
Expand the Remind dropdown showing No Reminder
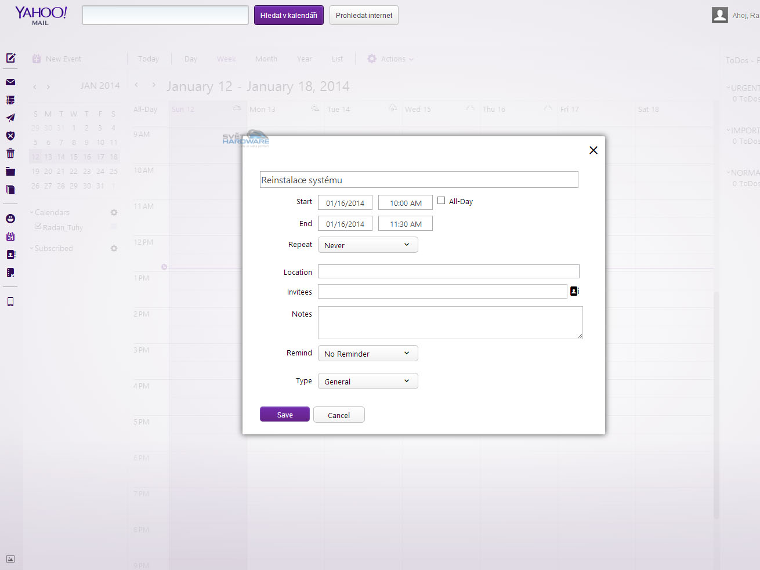(x=368, y=354)
